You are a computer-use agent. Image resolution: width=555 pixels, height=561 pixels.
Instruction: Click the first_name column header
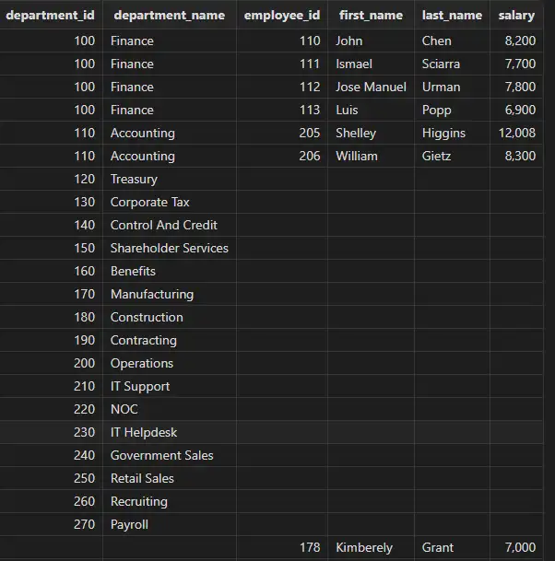(371, 15)
